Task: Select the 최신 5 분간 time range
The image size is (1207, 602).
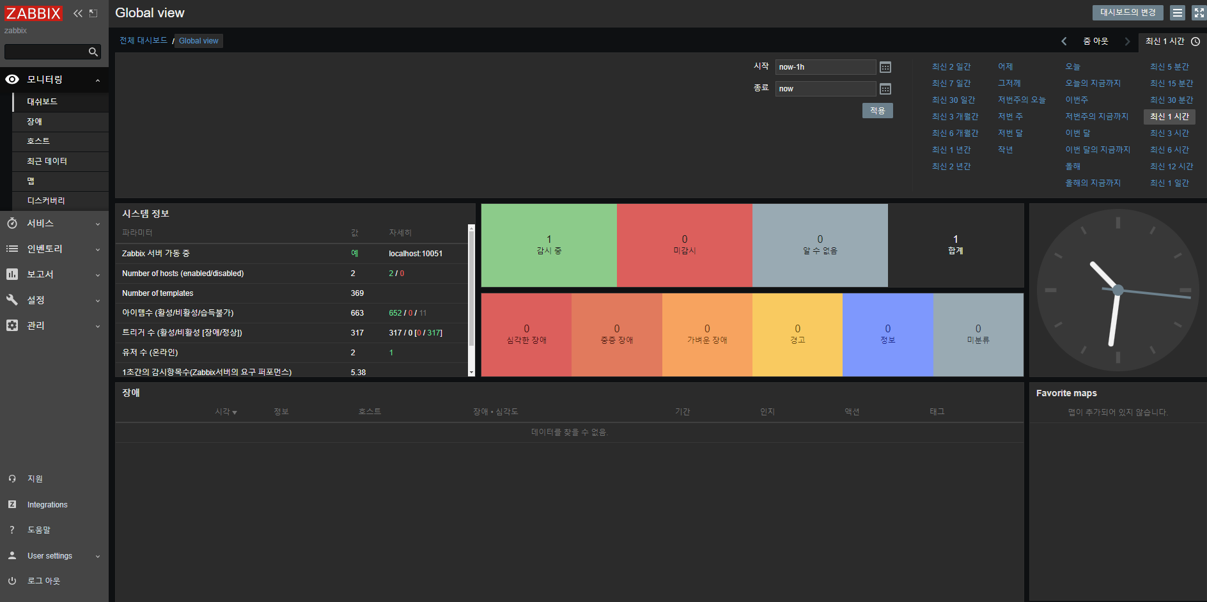Action: click(1169, 66)
